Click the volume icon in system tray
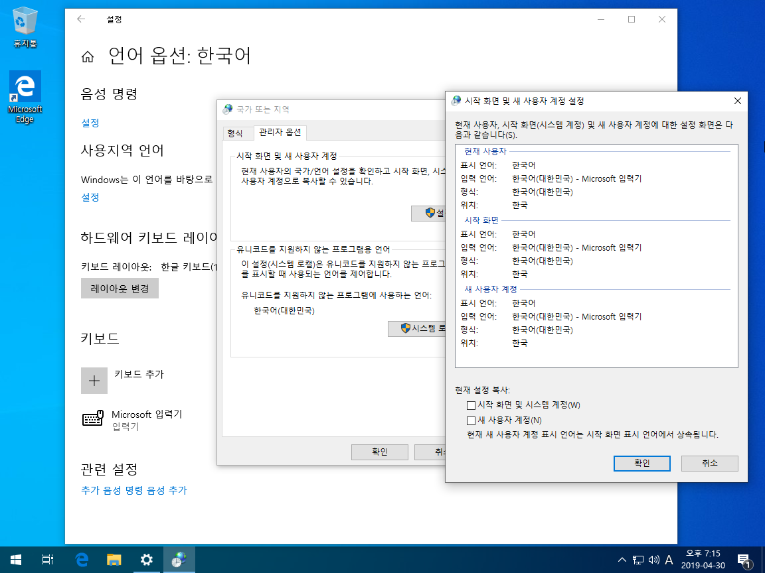 (x=653, y=560)
